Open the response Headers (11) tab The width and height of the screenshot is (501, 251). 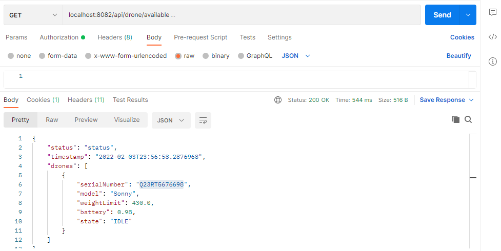[86, 100]
